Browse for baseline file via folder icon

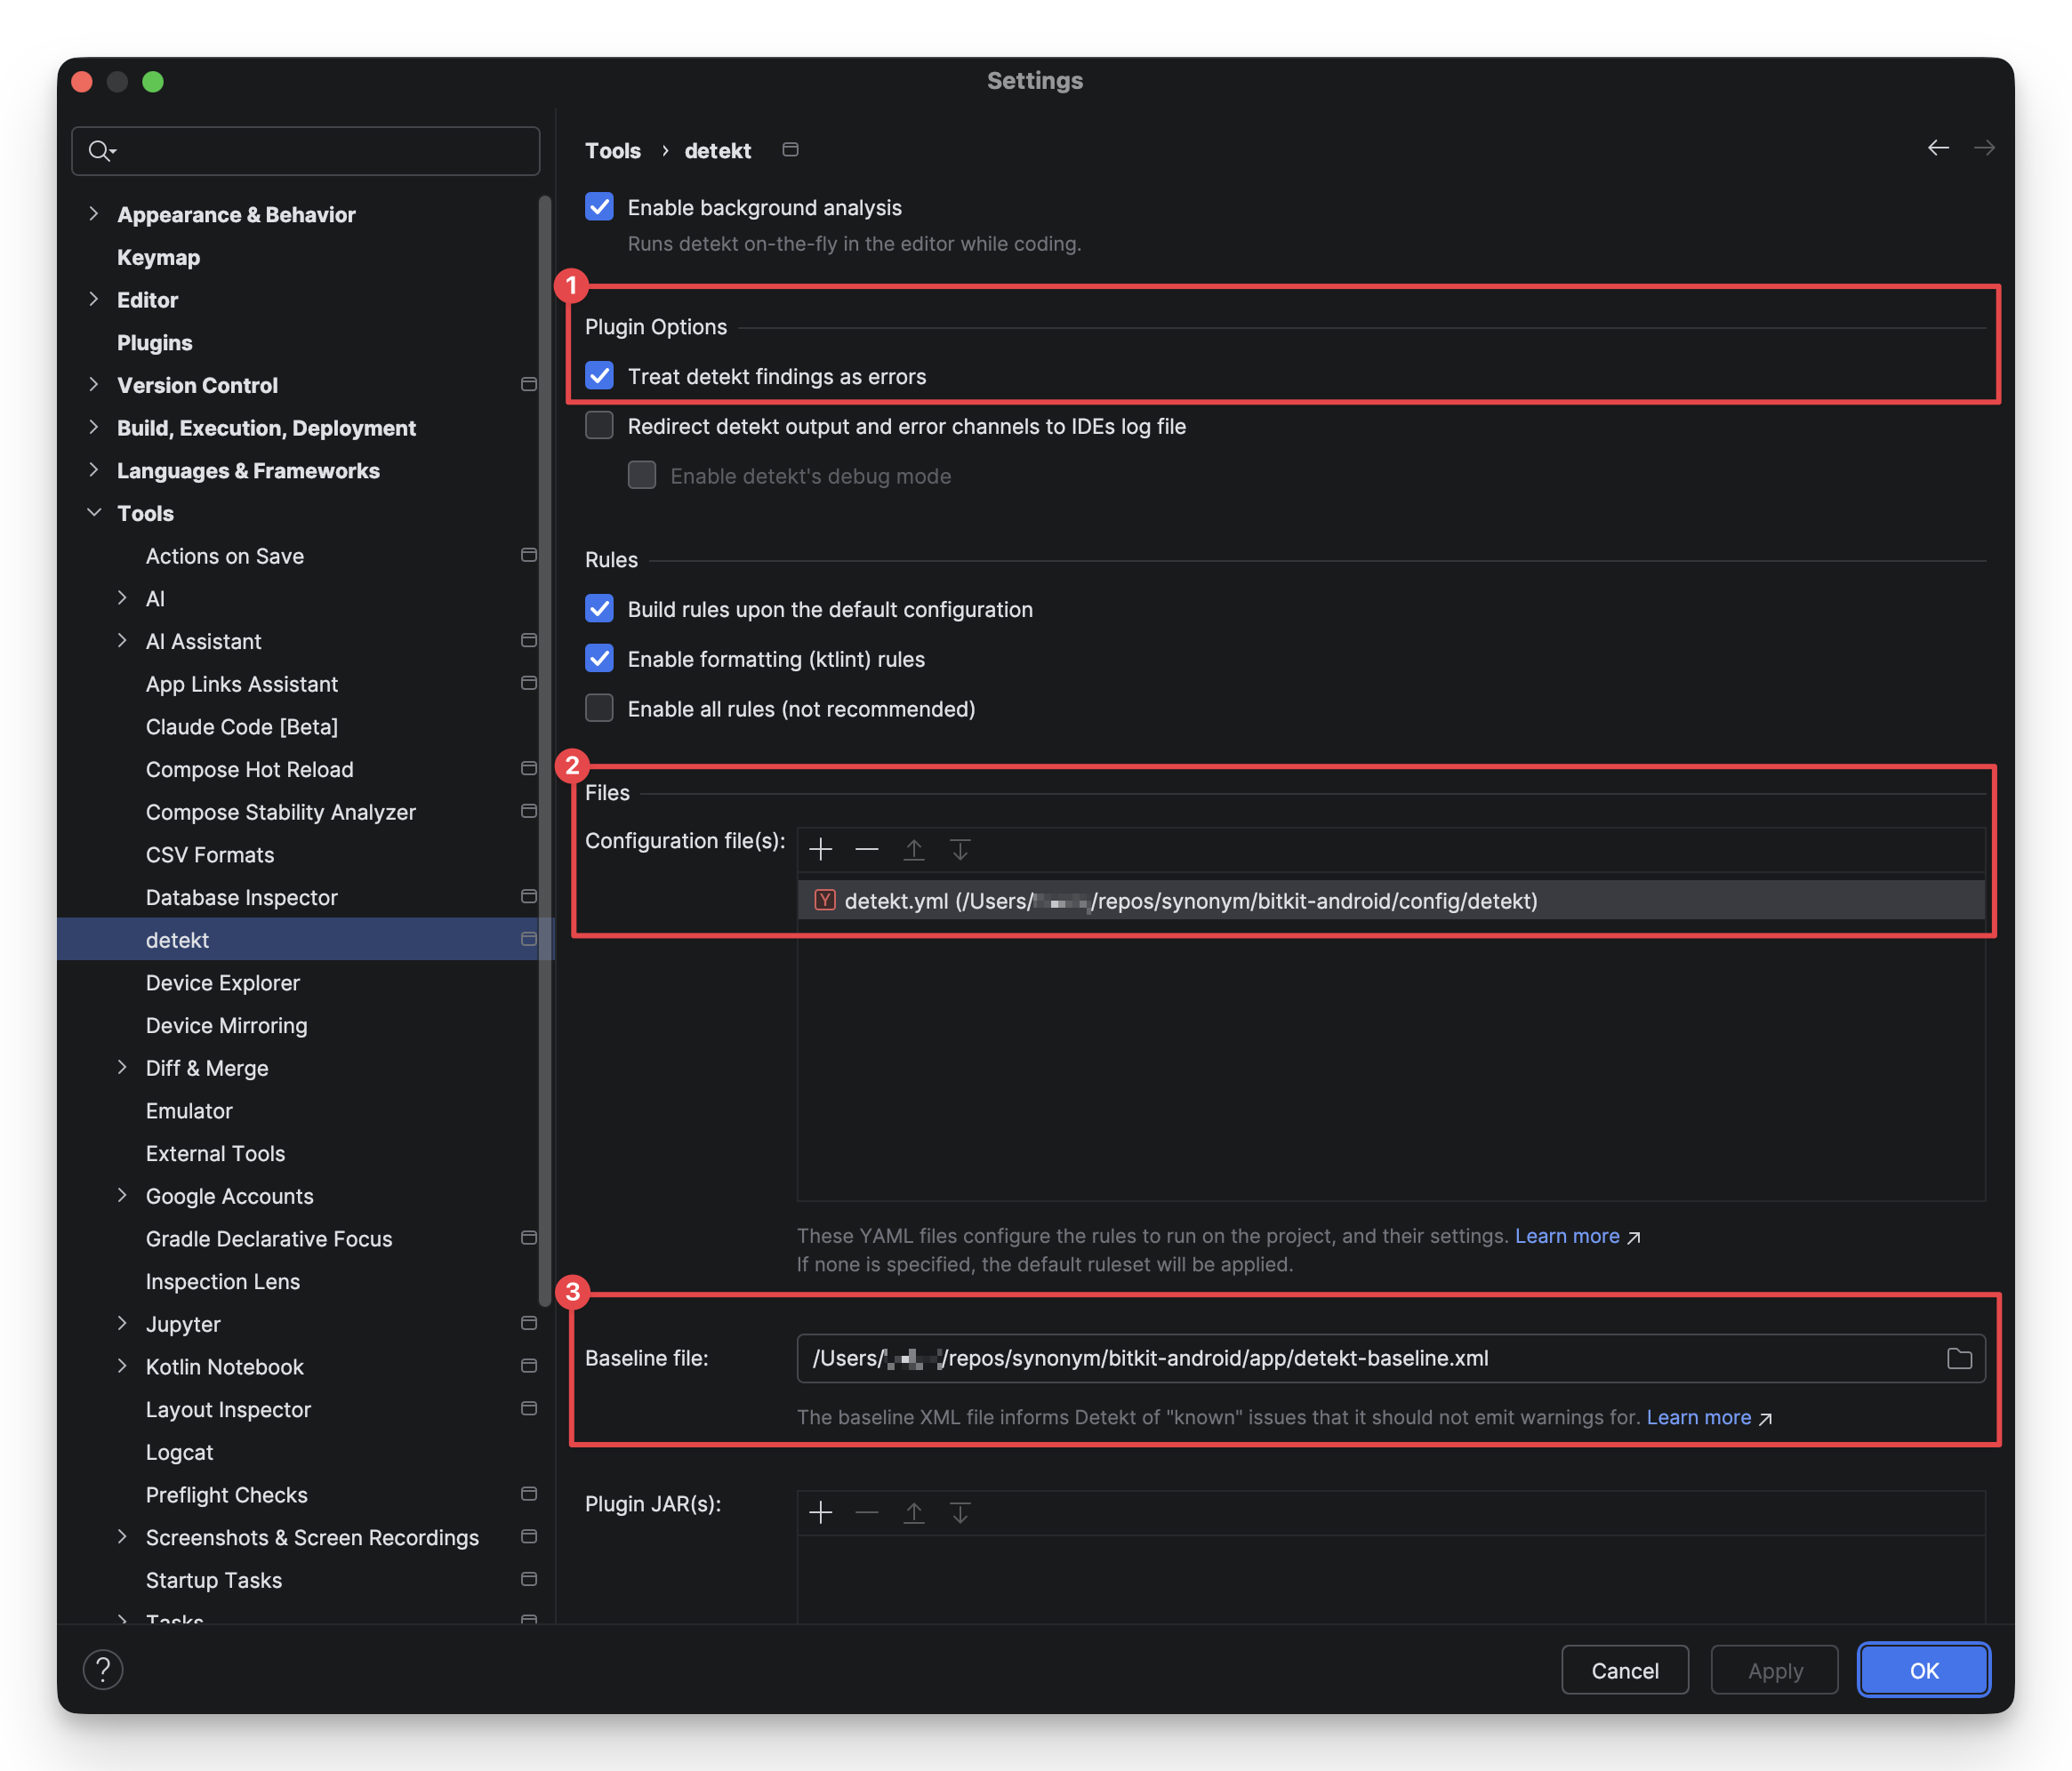[1959, 1358]
